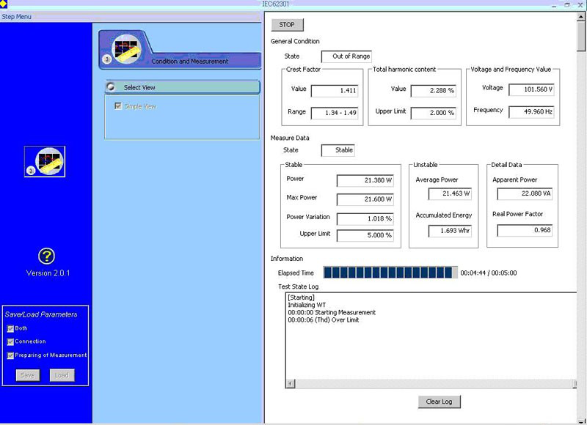Click the Accumulated Energy value field

coord(450,231)
